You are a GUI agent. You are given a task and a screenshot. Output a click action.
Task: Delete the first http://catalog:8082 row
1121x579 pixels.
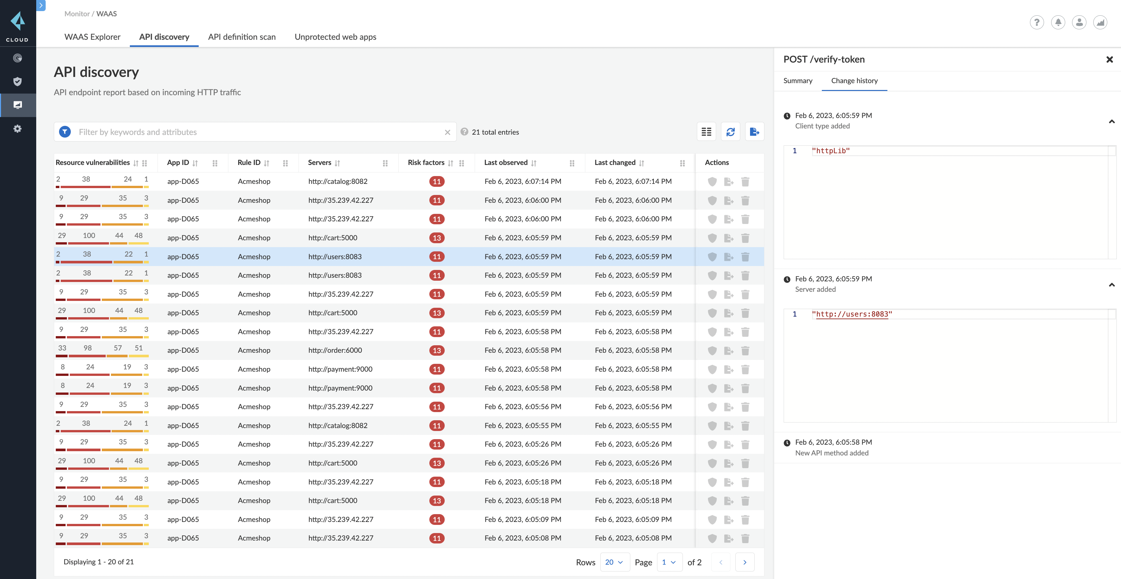pyautogui.click(x=745, y=181)
